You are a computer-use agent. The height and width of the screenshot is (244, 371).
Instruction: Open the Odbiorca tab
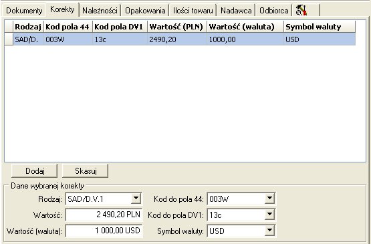(x=274, y=11)
